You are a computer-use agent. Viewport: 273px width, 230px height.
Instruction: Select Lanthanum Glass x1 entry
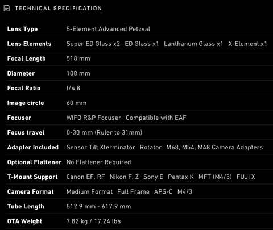coord(193,44)
